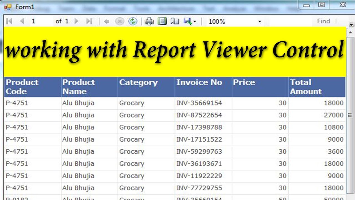The image size is (355, 200).
Task: Select the invoice INV-17398788 cell
Action: (204, 127)
